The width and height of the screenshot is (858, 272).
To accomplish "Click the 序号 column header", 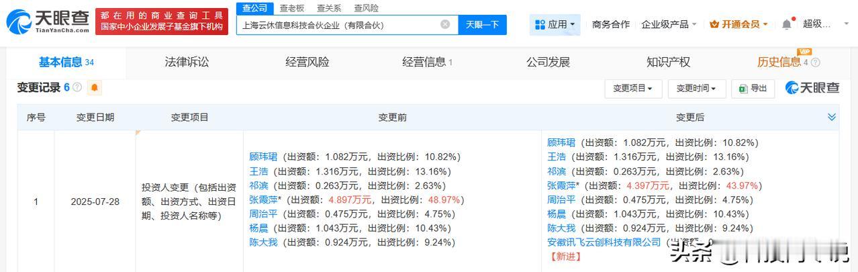I will pyautogui.click(x=36, y=118).
